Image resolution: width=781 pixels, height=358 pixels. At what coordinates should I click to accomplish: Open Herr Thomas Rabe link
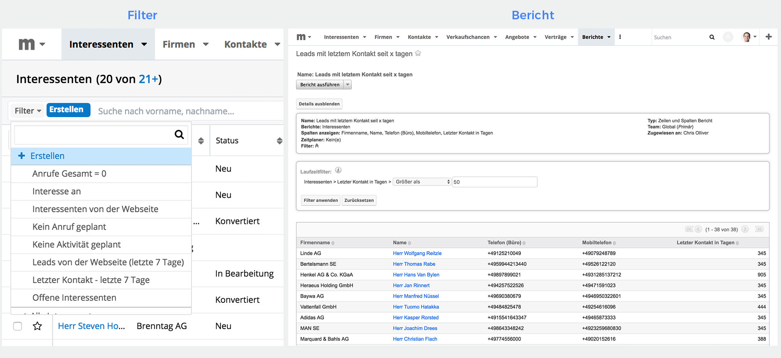click(414, 264)
